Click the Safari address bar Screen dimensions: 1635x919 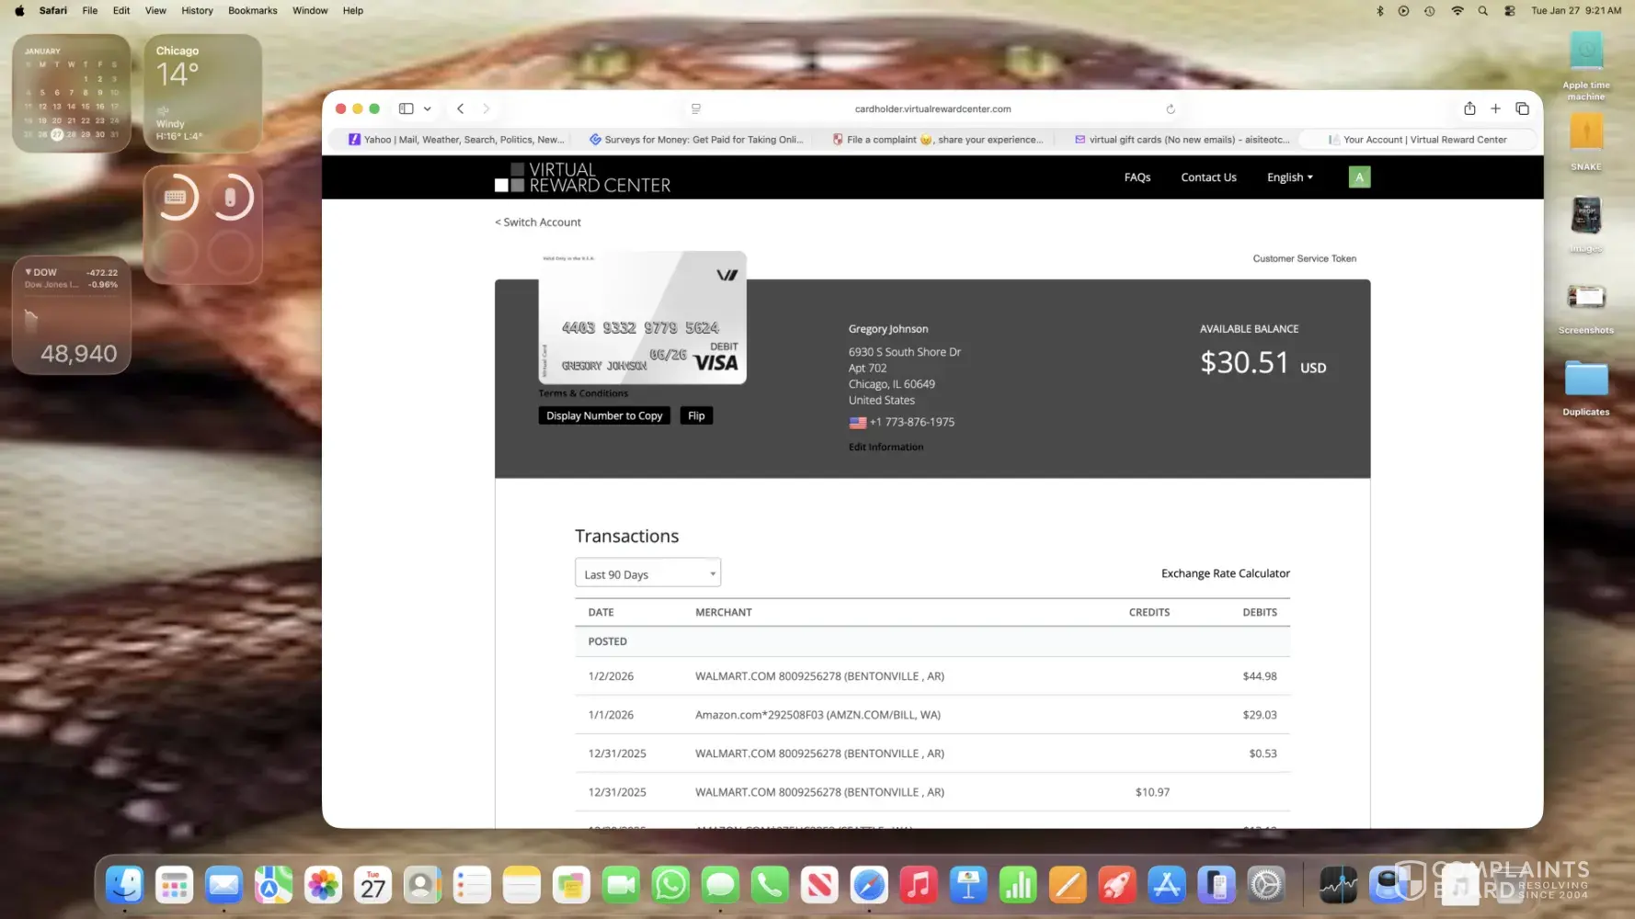932,108
